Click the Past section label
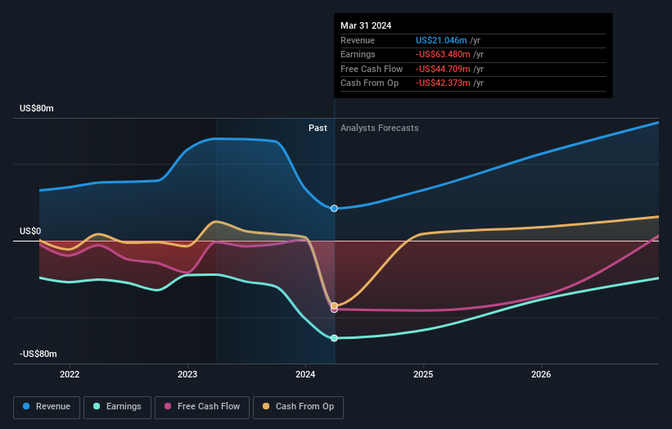 [318, 129]
